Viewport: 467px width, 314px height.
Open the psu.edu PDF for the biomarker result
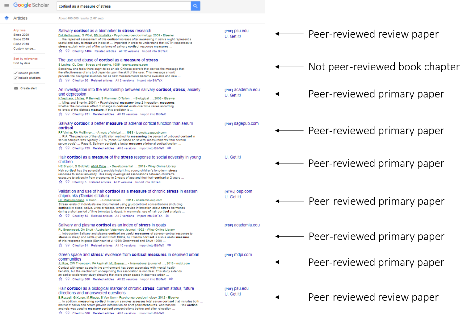pyautogui.click(x=237, y=31)
